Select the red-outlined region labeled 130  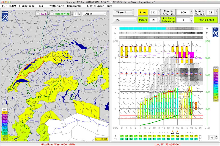tap(32, 68)
